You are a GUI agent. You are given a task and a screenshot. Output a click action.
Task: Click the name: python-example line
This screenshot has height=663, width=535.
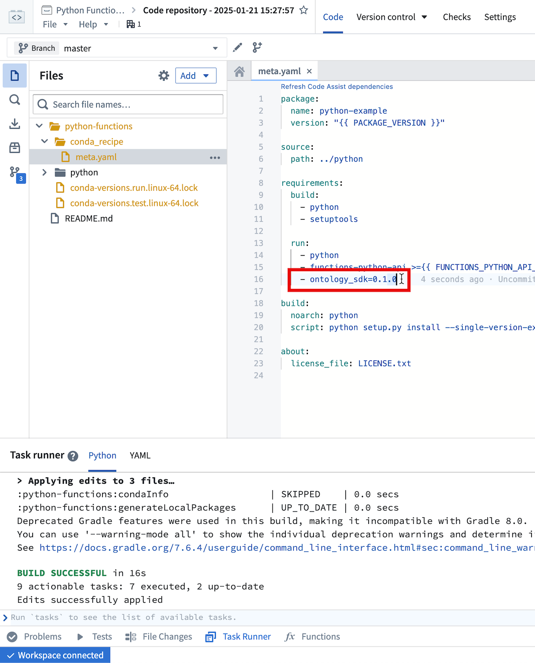click(x=339, y=110)
